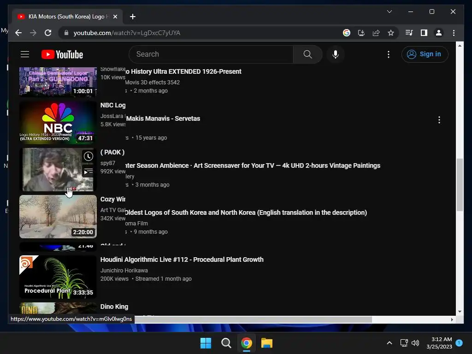Click the notification badge in system tray

click(x=459, y=343)
